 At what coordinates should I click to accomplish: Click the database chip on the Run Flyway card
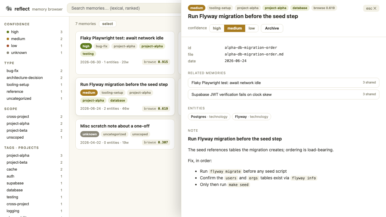[x=118, y=100]
